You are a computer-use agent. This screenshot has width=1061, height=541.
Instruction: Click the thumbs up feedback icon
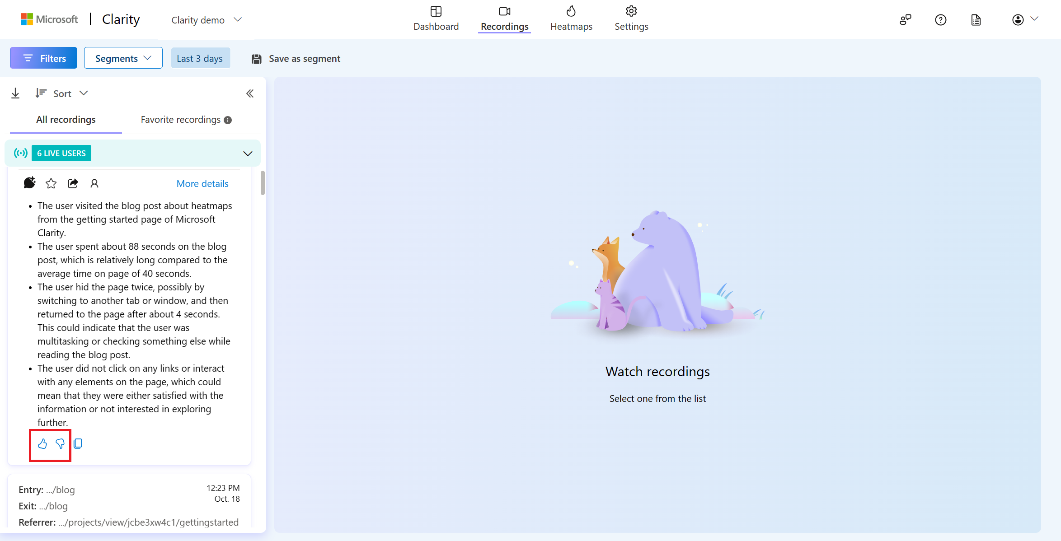[x=43, y=444]
